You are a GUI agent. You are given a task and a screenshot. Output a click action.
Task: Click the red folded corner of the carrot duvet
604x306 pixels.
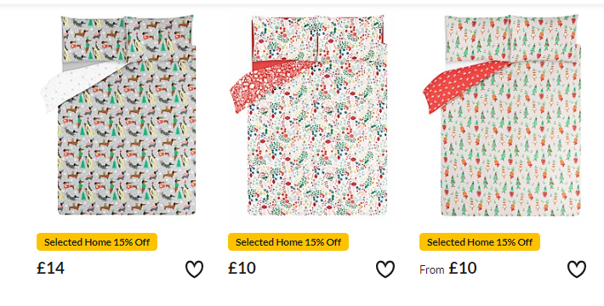(x=460, y=87)
